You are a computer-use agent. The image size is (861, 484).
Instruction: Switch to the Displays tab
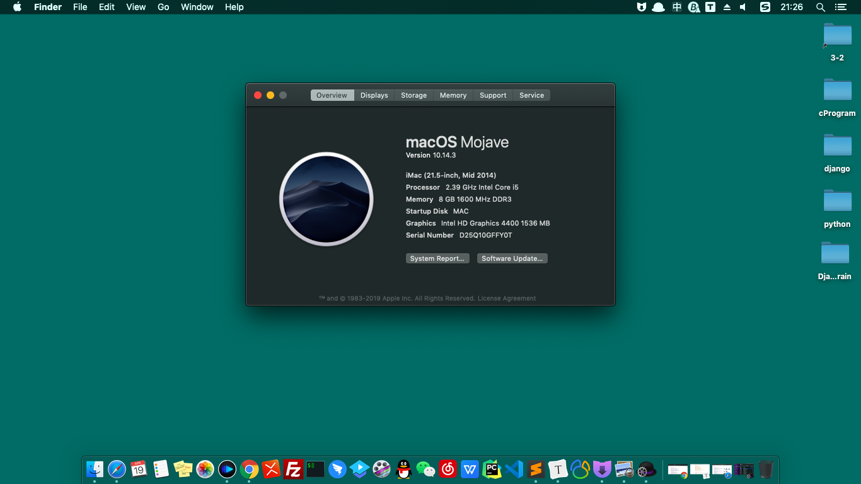click(x=374, y=95)
